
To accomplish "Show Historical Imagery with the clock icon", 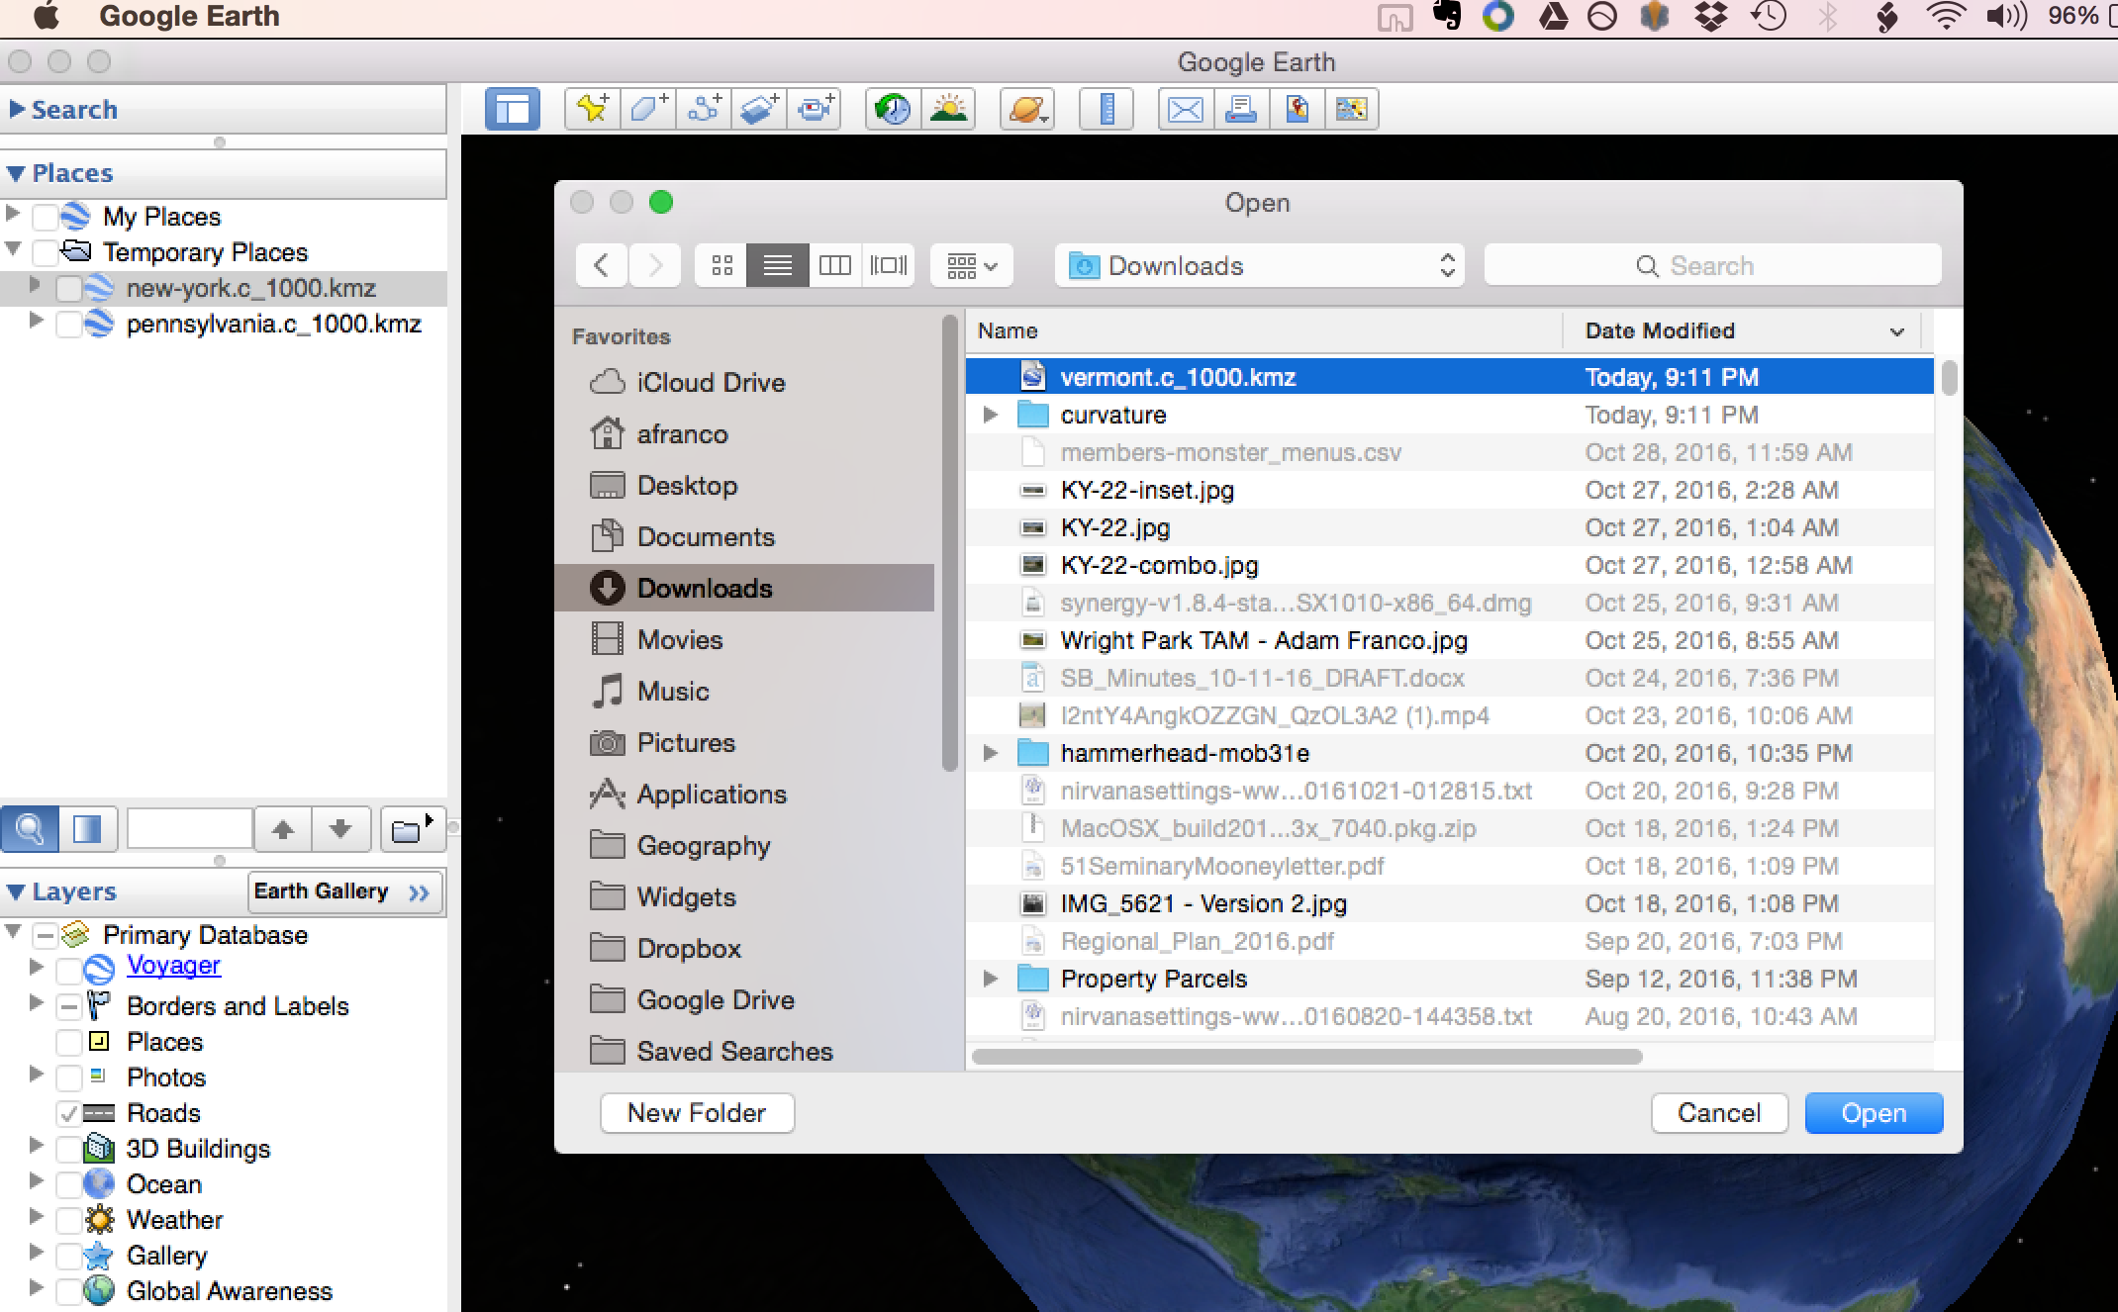I will coord(891,109).
